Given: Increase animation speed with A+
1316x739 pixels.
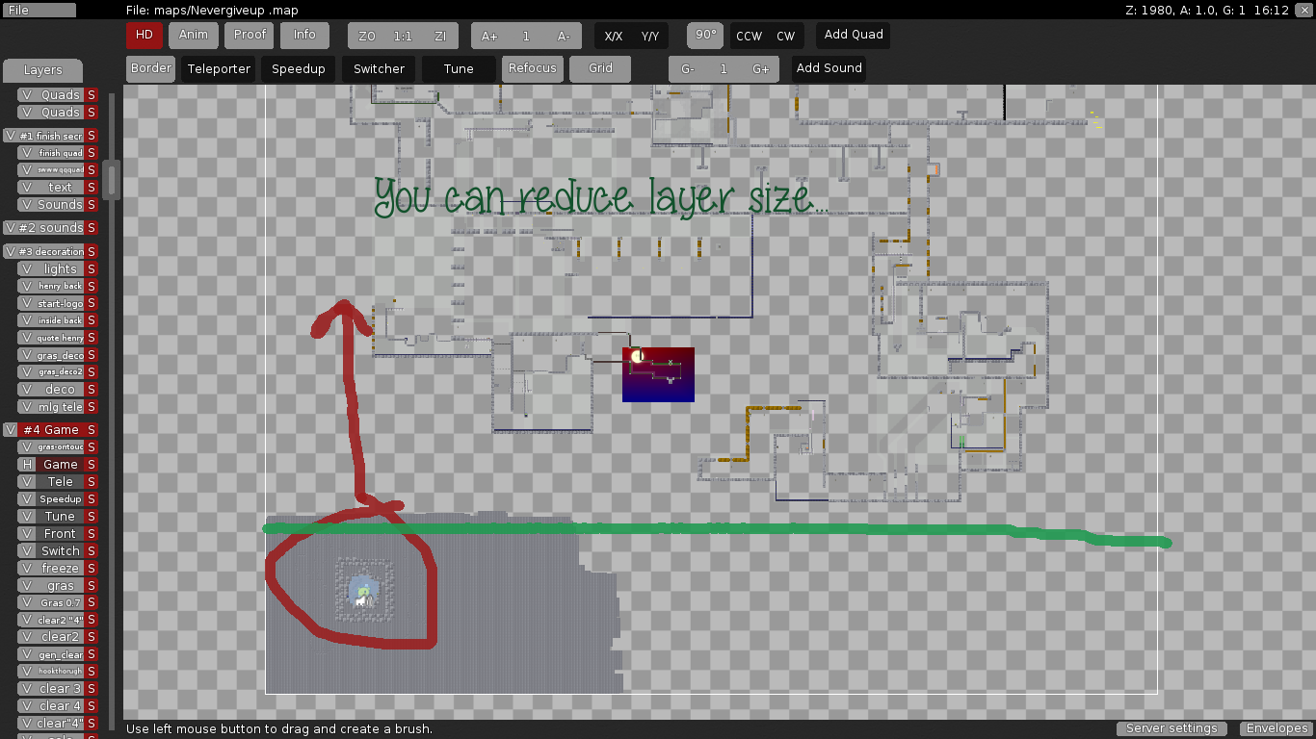Looking at the screenshot, I should tap(488, 36).
